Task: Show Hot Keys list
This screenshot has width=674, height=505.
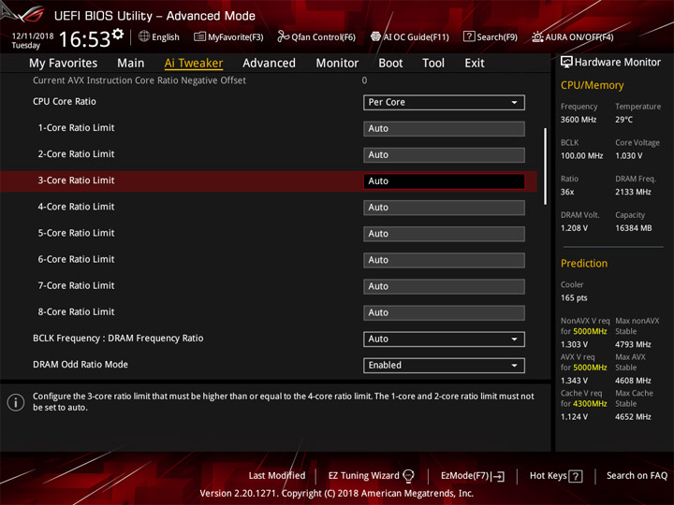Action: pyautogui.click(x=556, y=476)
